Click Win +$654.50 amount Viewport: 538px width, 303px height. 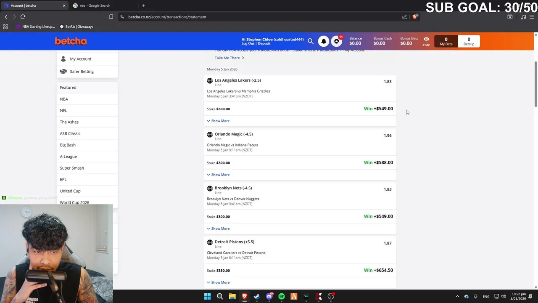pos(378,270)
